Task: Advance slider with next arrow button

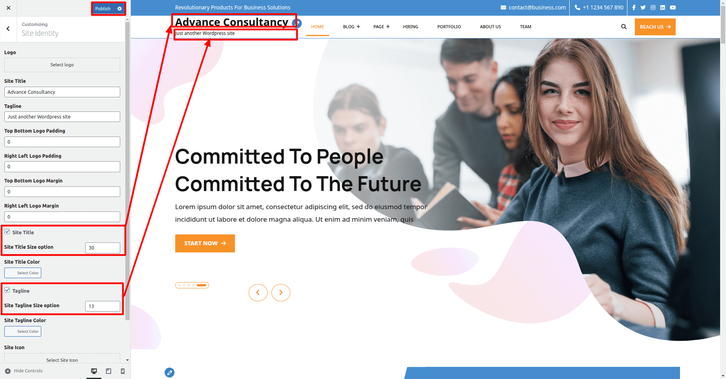Action: (281, 293)
